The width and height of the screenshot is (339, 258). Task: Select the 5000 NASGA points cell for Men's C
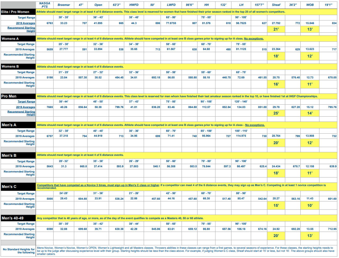[x=45, y=199]
